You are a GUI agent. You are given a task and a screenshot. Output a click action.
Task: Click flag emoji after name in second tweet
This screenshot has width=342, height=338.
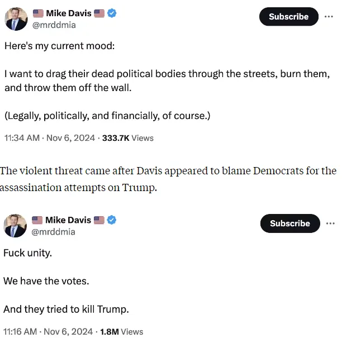pos(99,220)
